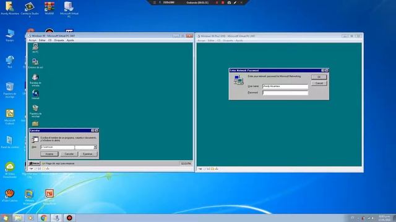Open Editar menu in Windows 95 VM window

click(42, 40)
